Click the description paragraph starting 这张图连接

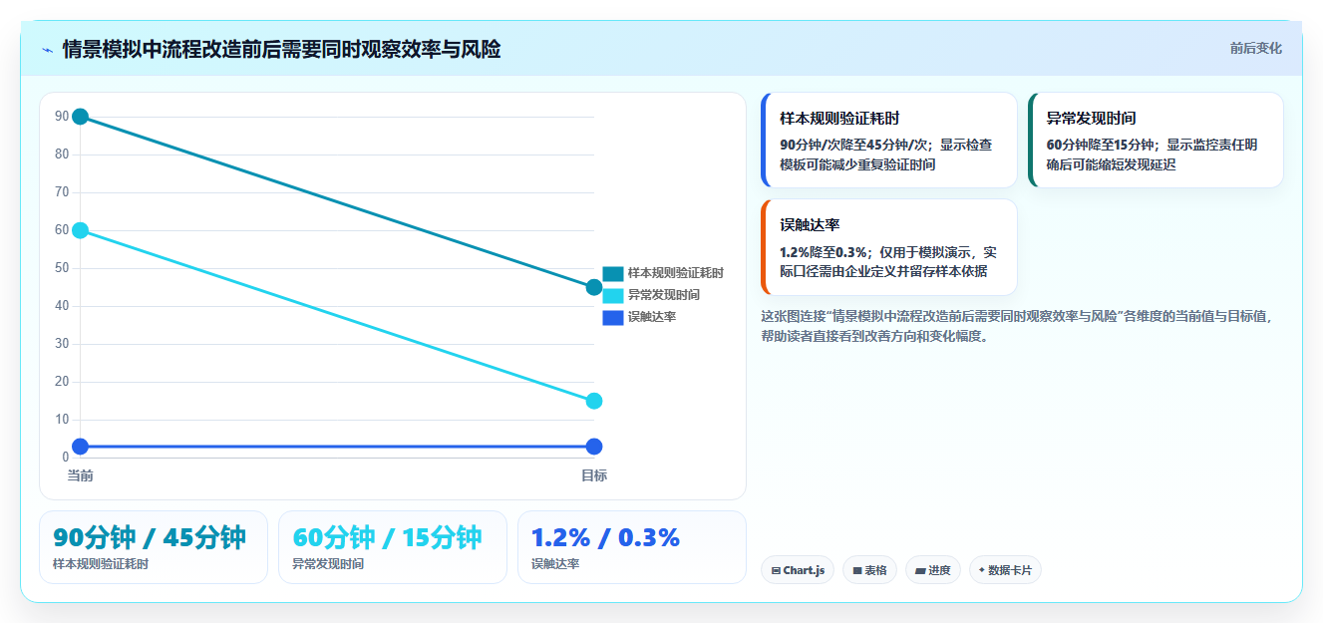[x=1017, y=326]
